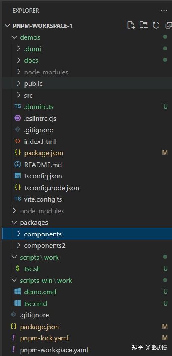172x356 pixels.
Task: Click the New File icon
Action: coord(131,25)
